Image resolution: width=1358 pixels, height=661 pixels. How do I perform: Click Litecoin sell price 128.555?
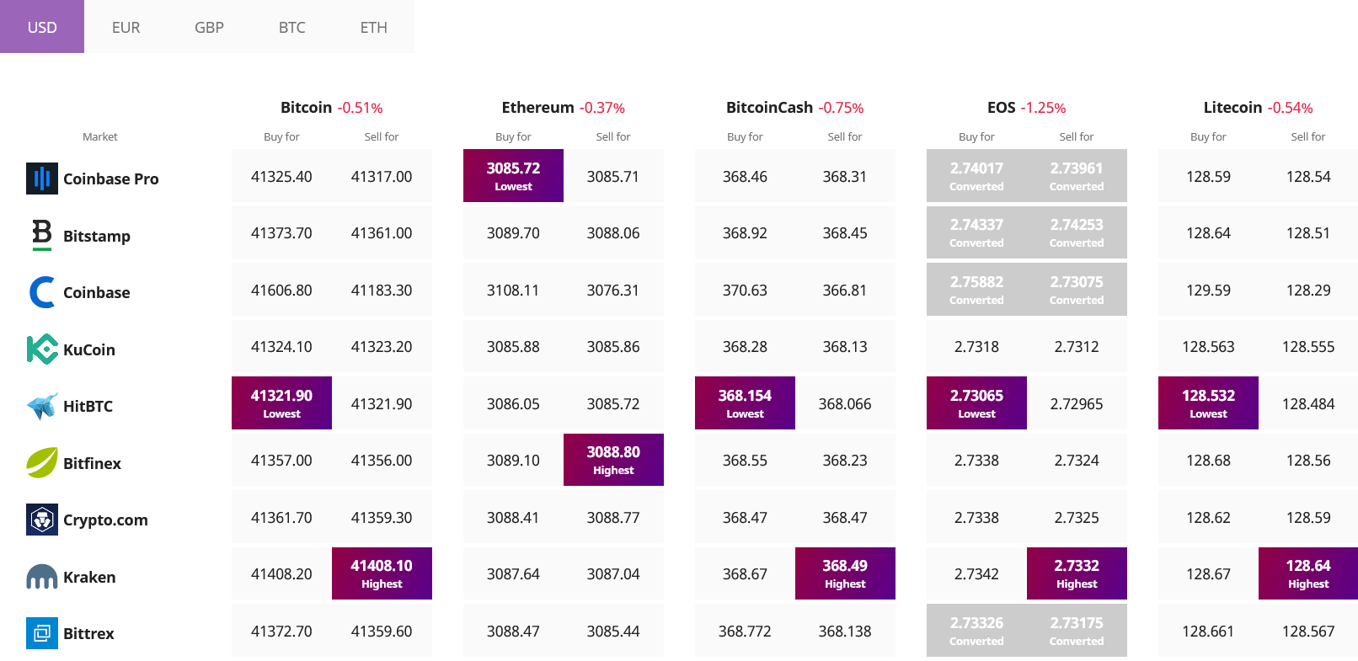[1308, 346]
